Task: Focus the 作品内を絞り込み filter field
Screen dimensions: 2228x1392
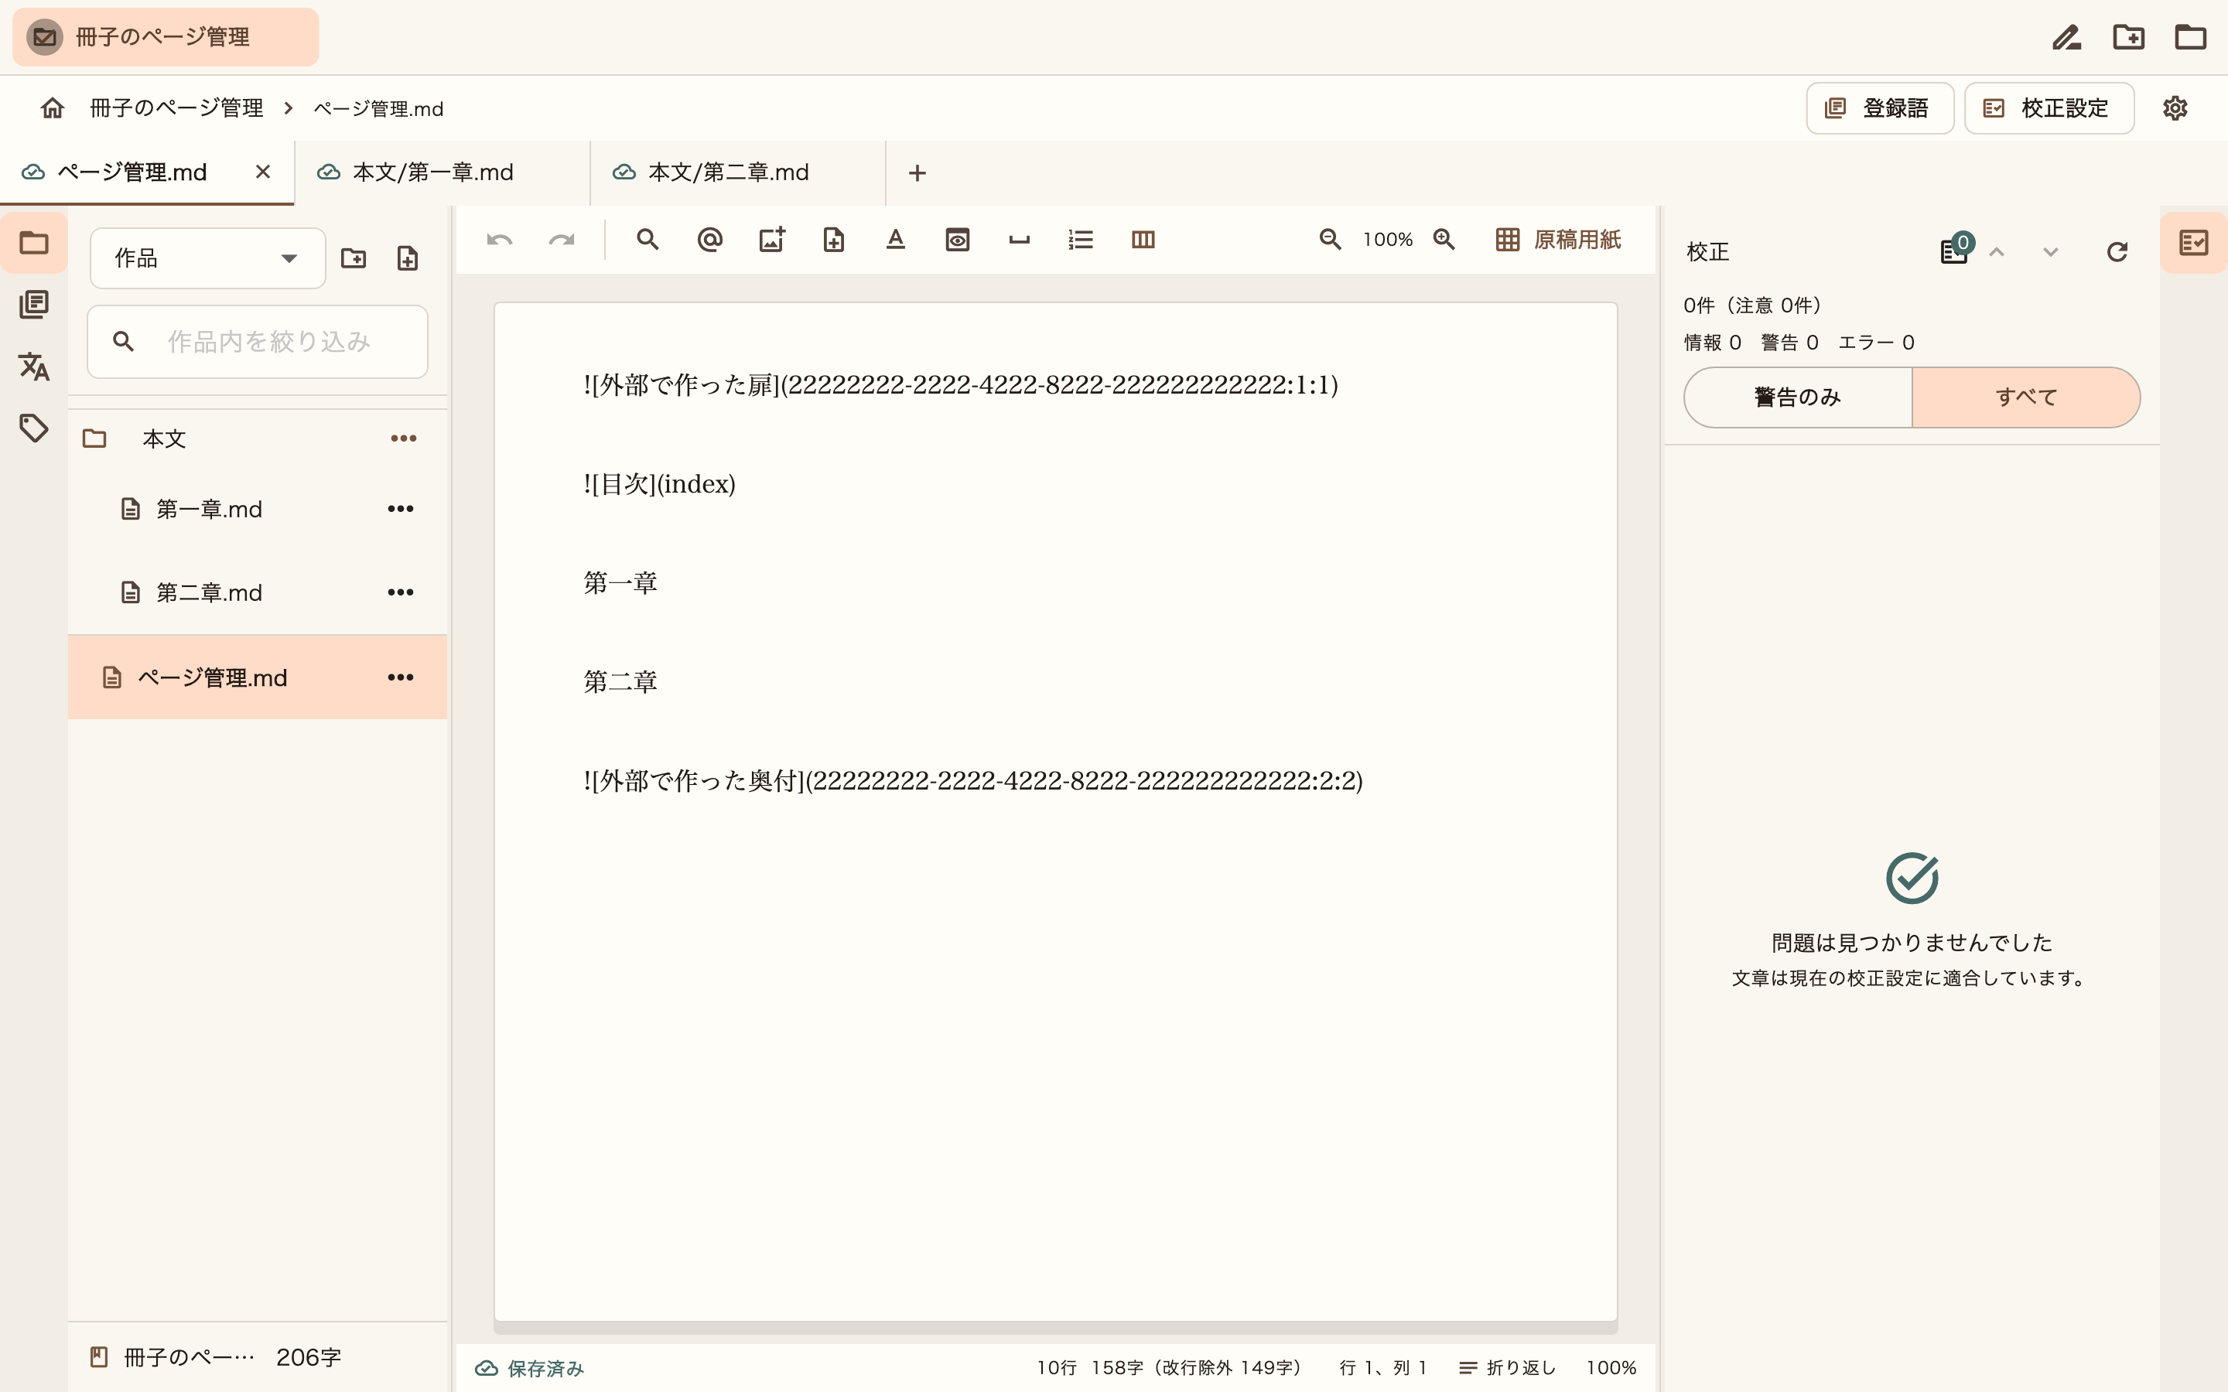Action: (x=258, y=342)
